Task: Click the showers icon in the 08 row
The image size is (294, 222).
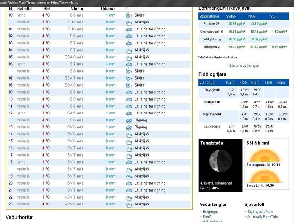Action: [x=129, y=85]
